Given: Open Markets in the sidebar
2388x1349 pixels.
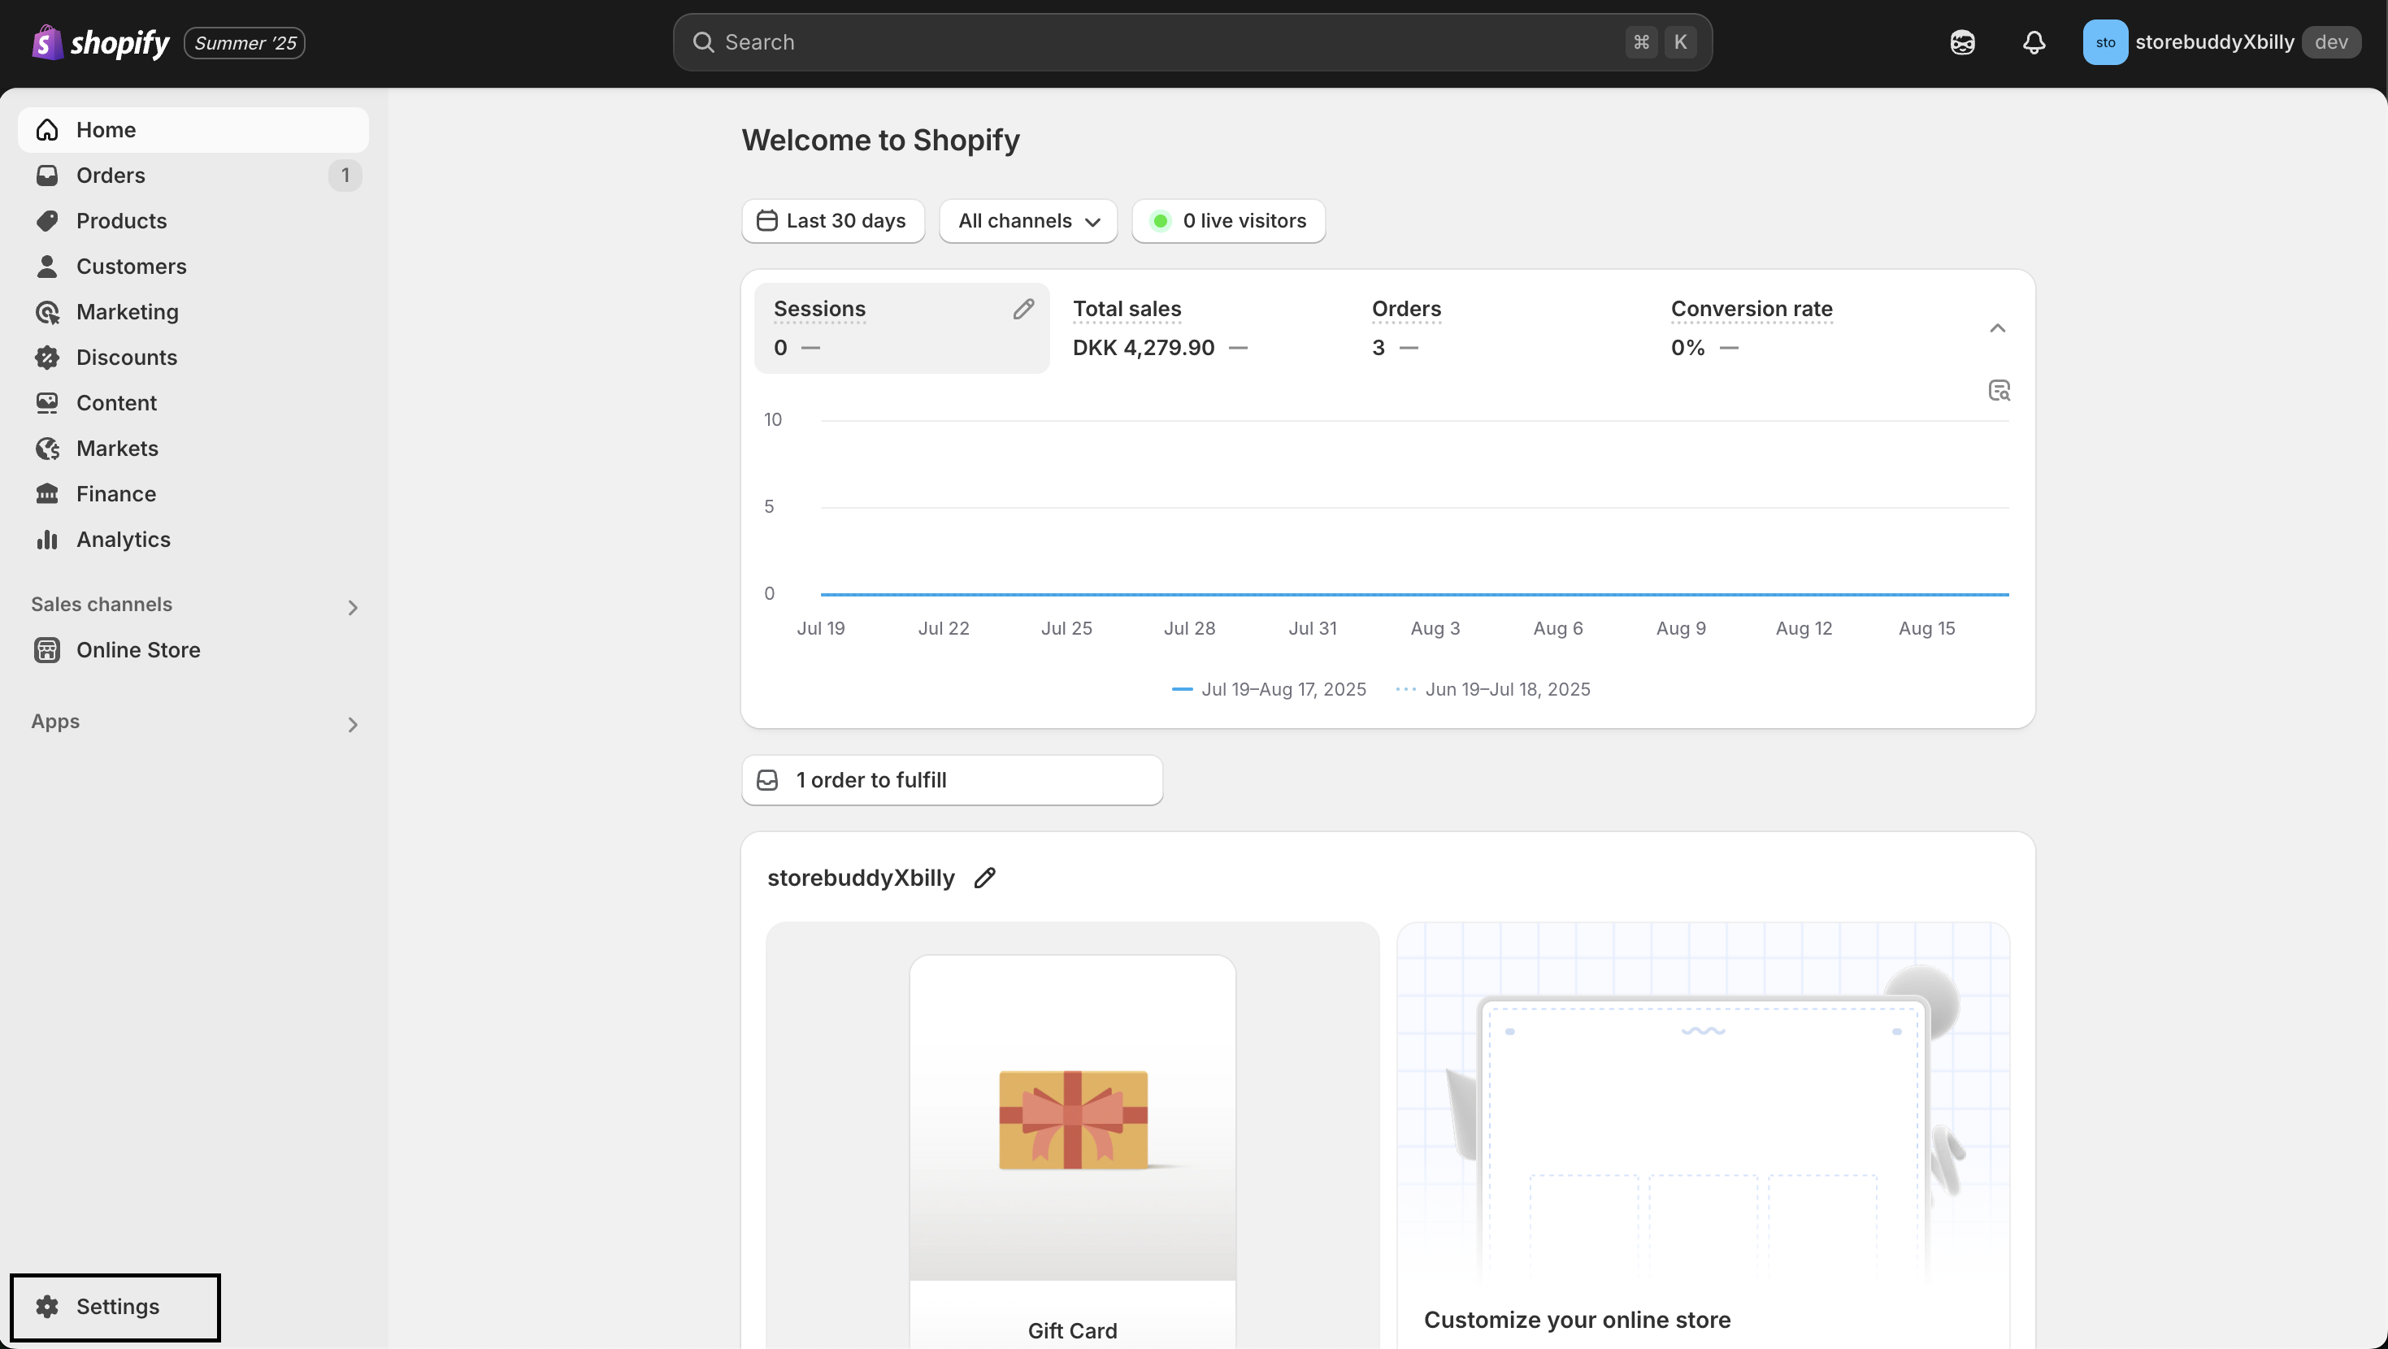Looking at the screenshot, I should [193, 448].
